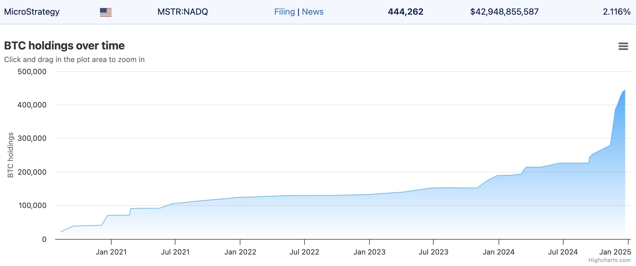Open the News link
The width and height of the screenshot is (636, 266).
click(313, 12)
